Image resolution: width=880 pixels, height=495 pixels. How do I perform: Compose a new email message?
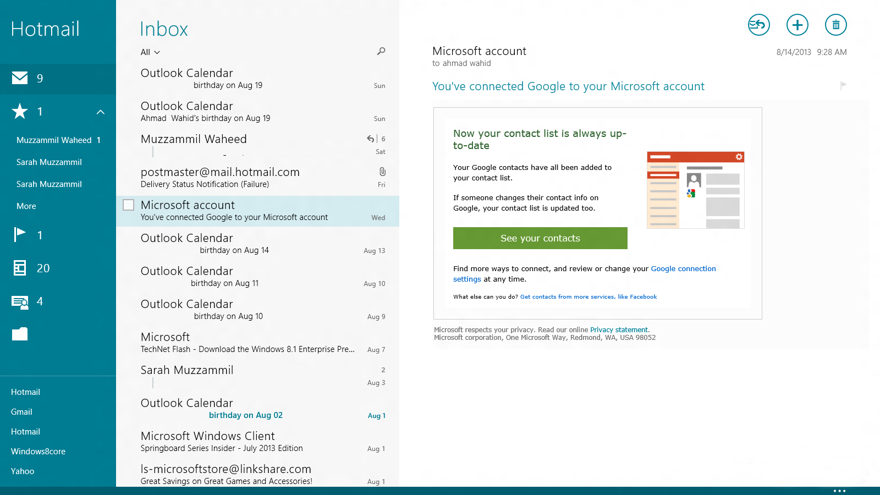click(x=797, y=25)
